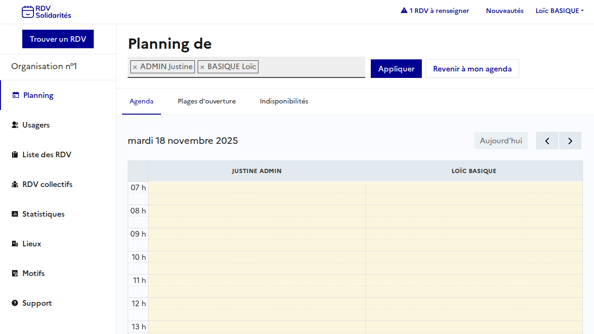
Task: Click the RDV collectifs group icon
Action: pos(15,184)
